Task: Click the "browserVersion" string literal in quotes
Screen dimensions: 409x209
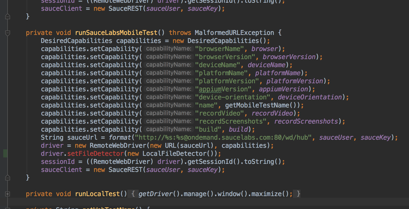Action: [225, 57]
